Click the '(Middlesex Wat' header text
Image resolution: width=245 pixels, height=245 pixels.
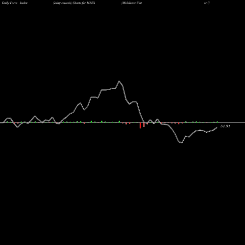tap(132, 3)
